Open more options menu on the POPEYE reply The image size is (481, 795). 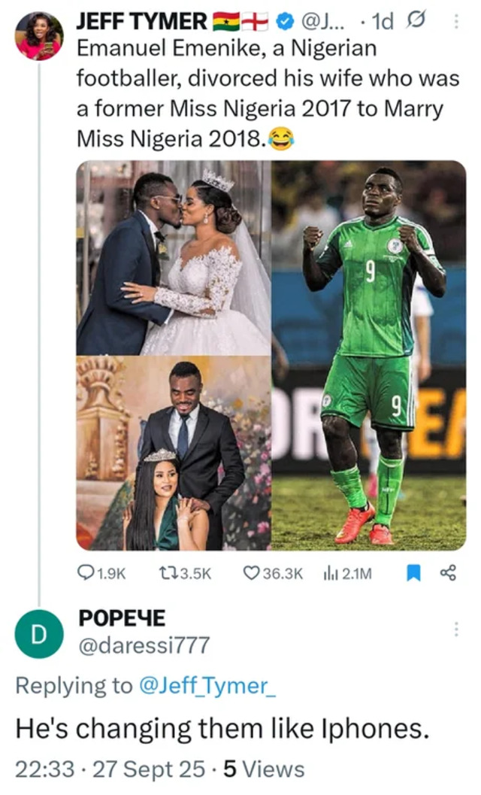[x=455, y=629]
